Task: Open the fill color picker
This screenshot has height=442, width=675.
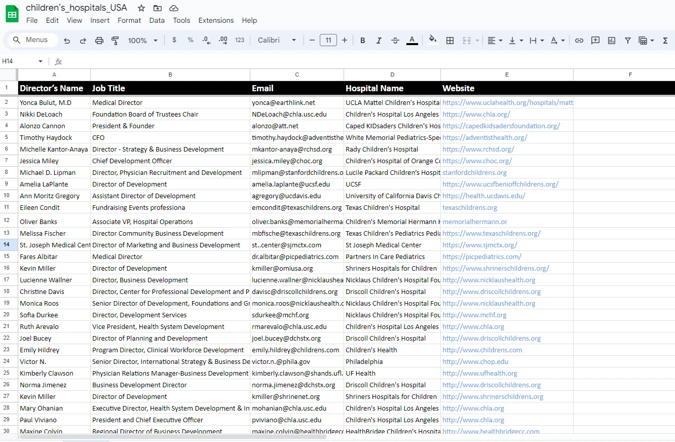Action: (432, 41)
